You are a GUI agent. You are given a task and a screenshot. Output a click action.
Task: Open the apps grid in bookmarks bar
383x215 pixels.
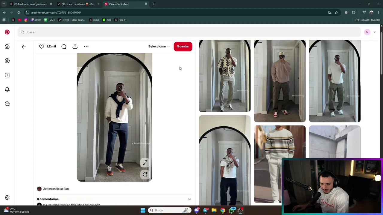click(x=4, y=20)
